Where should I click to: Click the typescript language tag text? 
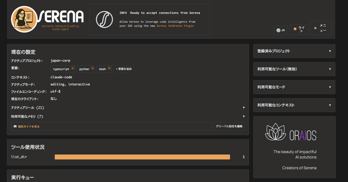[x=61, y=69]
